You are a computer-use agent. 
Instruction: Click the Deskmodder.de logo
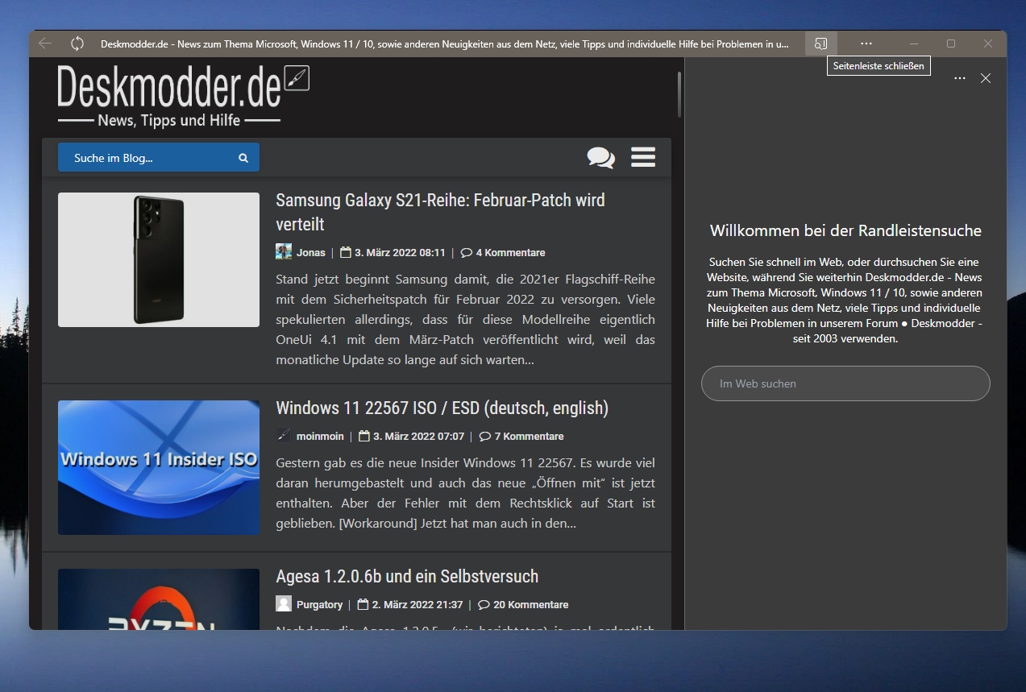tap(184, 96)
